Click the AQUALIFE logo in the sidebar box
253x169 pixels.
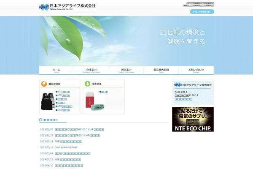[177, 84]
